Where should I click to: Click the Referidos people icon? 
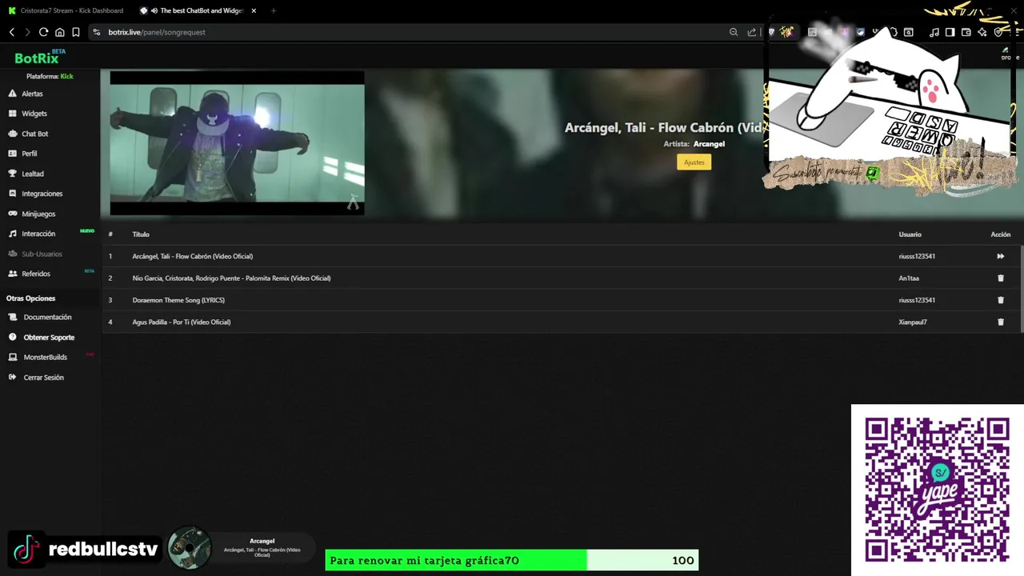click(13, 274)
